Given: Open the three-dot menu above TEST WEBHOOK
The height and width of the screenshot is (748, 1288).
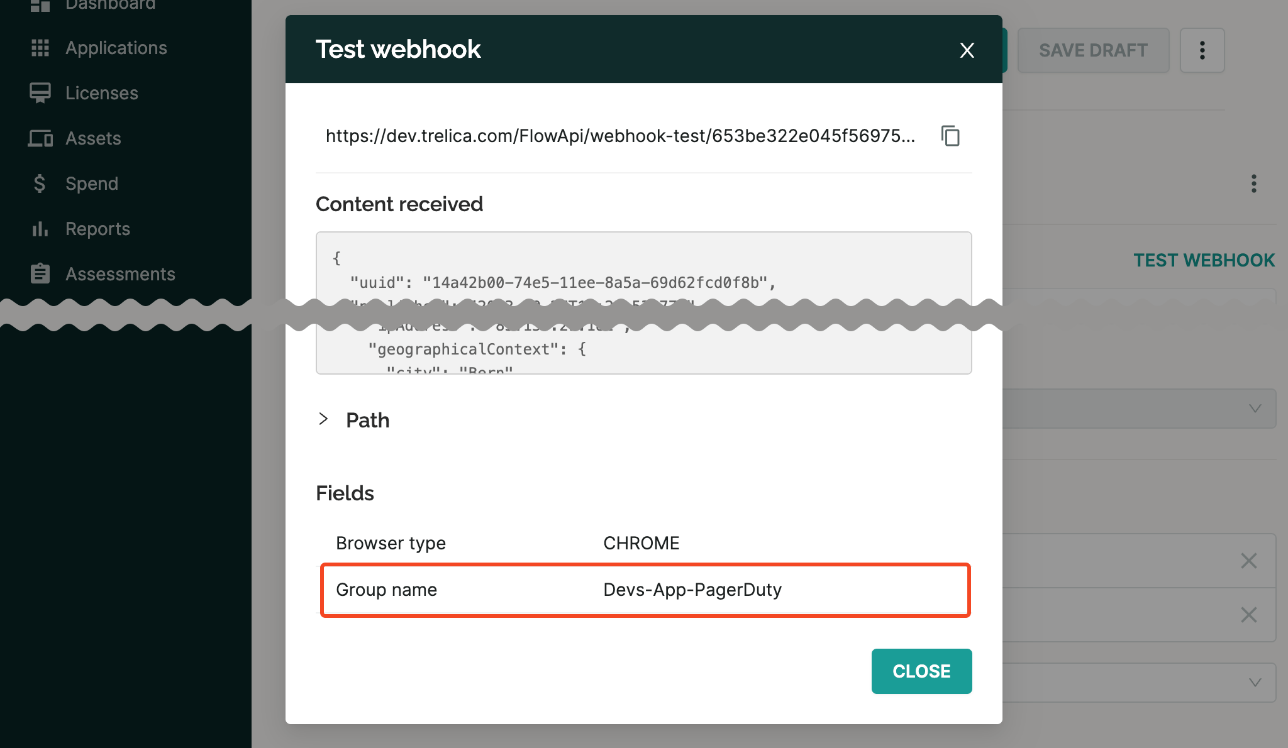Looking at the screenshot, I should pos(1253,184).
